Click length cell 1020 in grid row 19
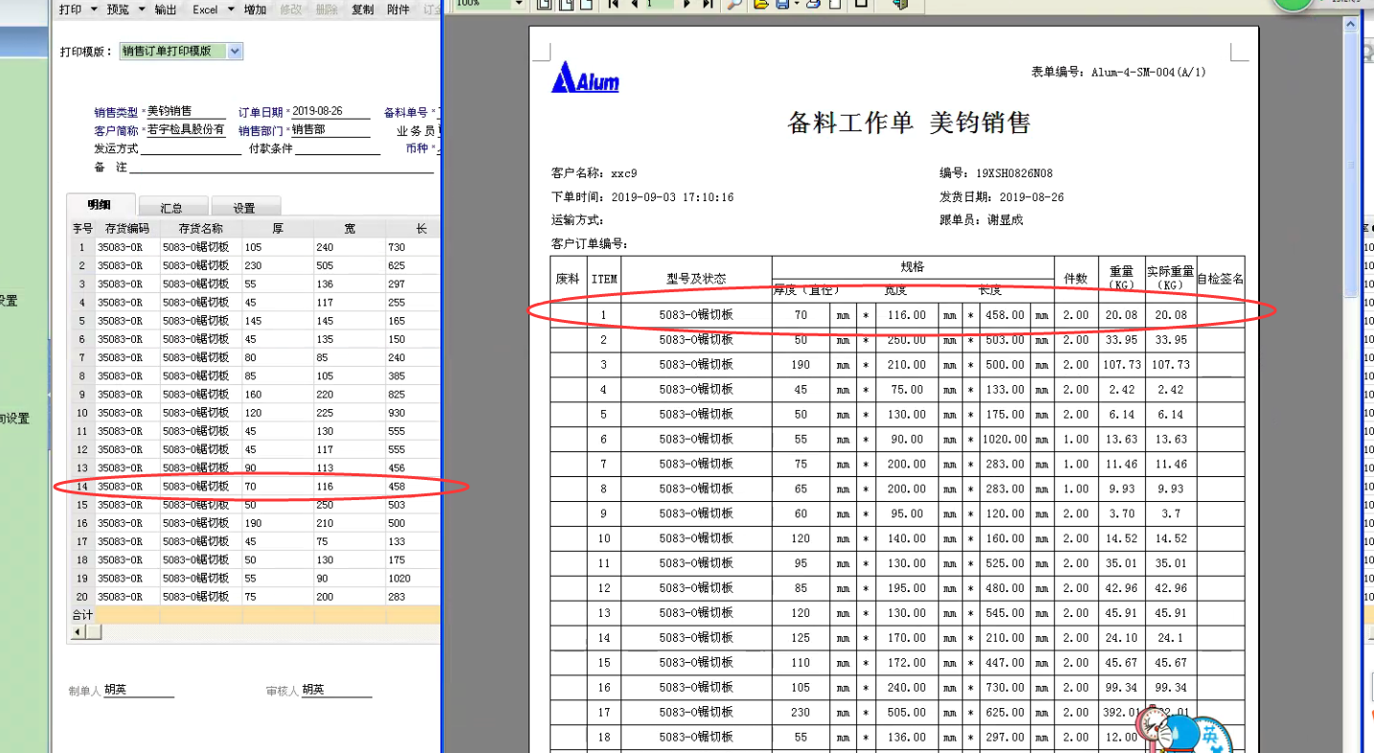 pyautogui.click(x=413, y=579)
